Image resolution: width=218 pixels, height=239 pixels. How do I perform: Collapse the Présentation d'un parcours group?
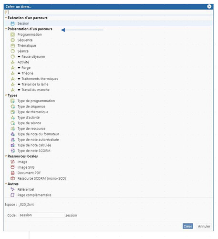(x=6, y=29)
